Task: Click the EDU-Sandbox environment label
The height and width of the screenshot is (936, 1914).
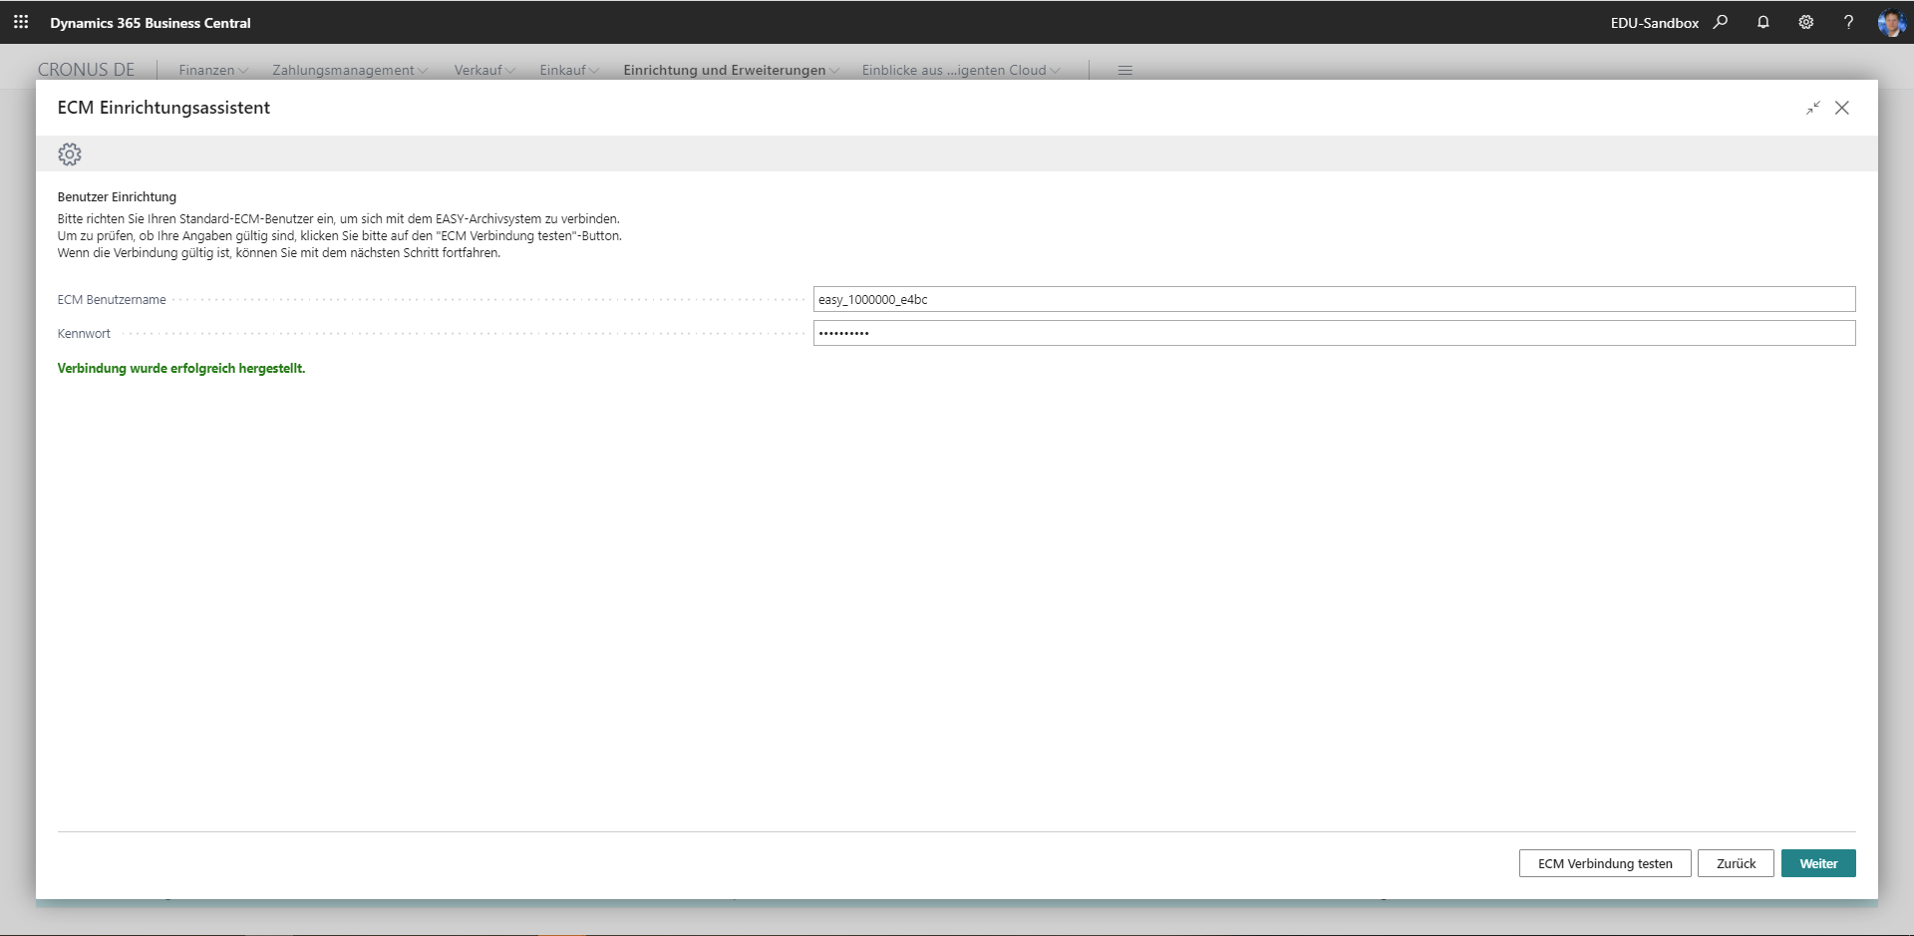Action: click(1655, 23)
